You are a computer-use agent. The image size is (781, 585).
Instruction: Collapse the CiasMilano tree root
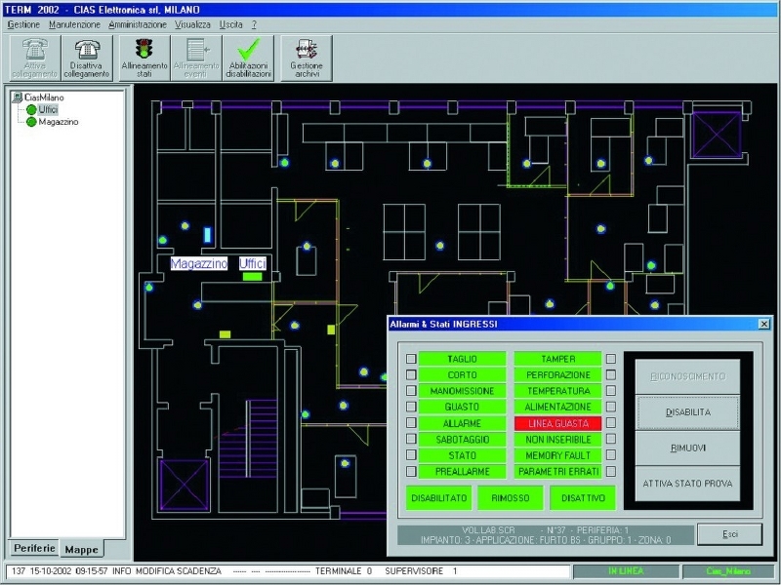tap(18, 97)
